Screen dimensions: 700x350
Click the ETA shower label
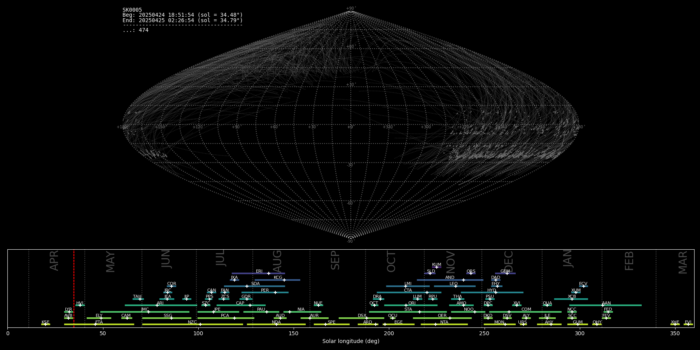point(99,322)
